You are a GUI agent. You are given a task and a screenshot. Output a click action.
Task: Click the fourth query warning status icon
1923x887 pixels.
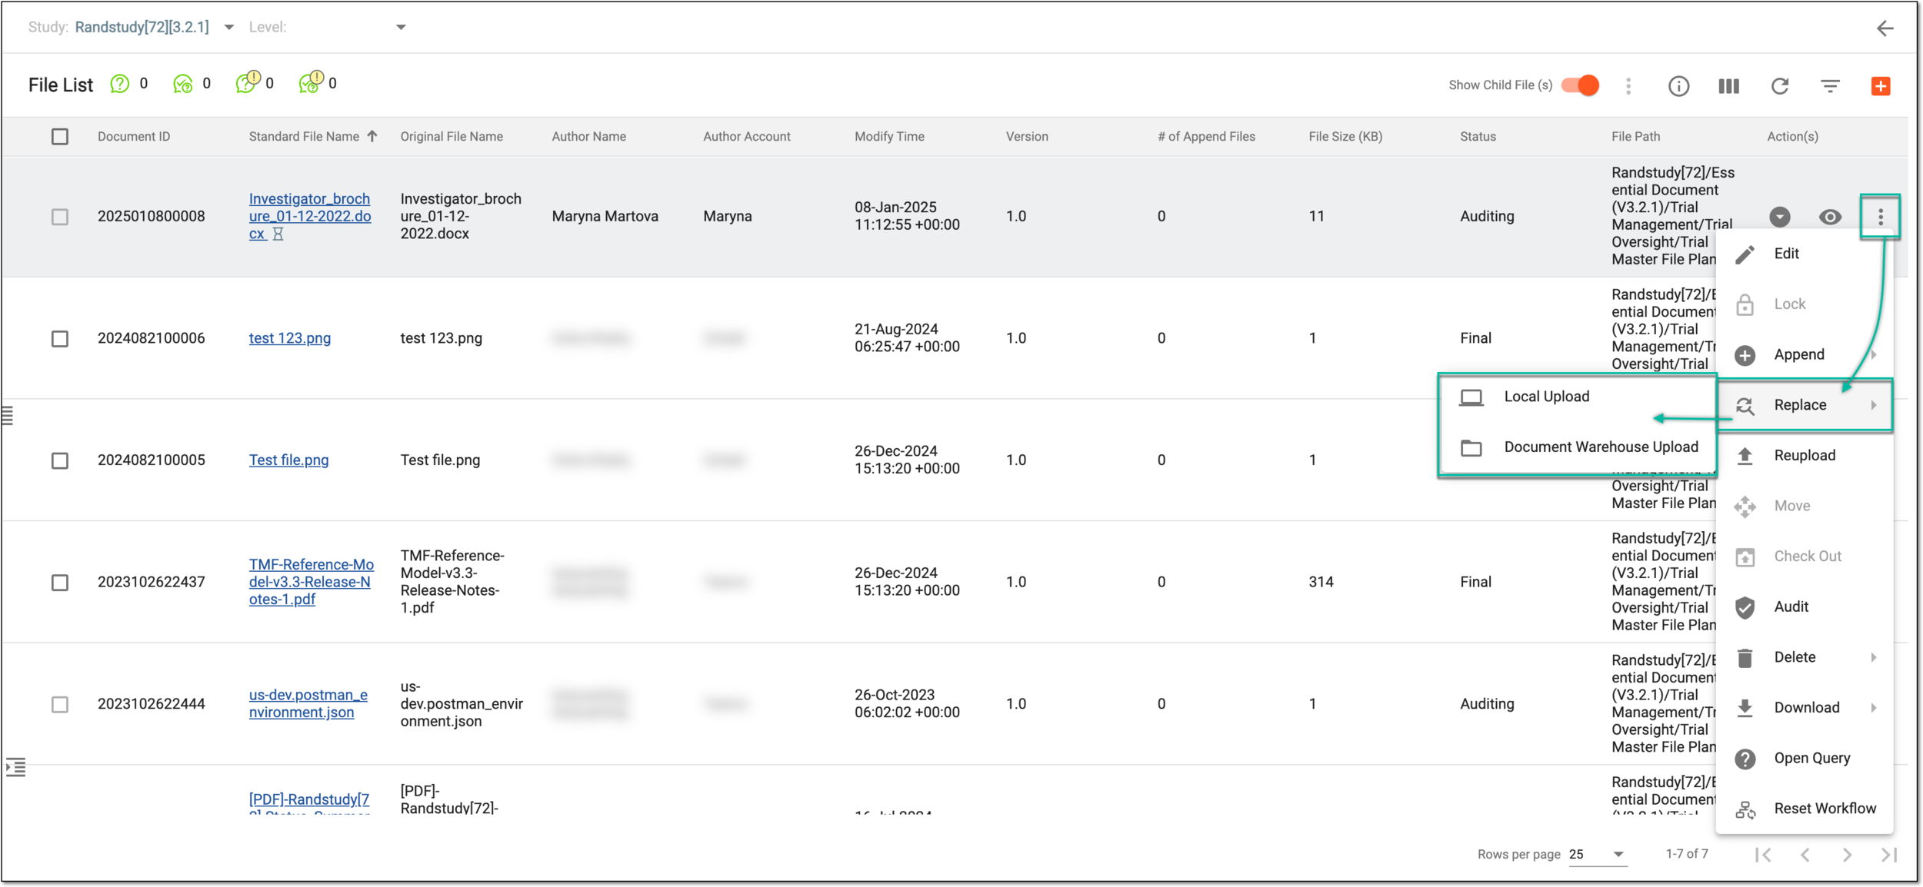[x=310, y=83]
